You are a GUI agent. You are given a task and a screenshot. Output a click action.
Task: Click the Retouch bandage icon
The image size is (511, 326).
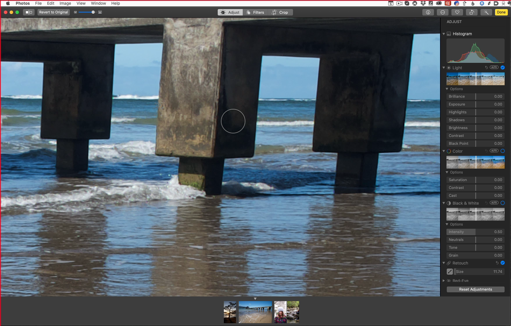(449, 263)
